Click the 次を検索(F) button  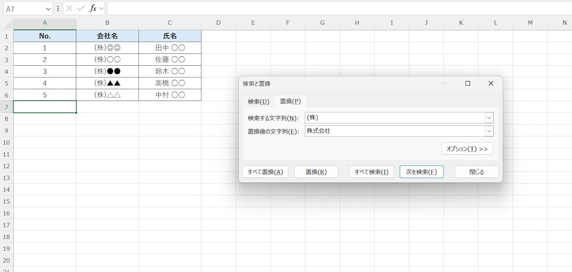point(421,172)
